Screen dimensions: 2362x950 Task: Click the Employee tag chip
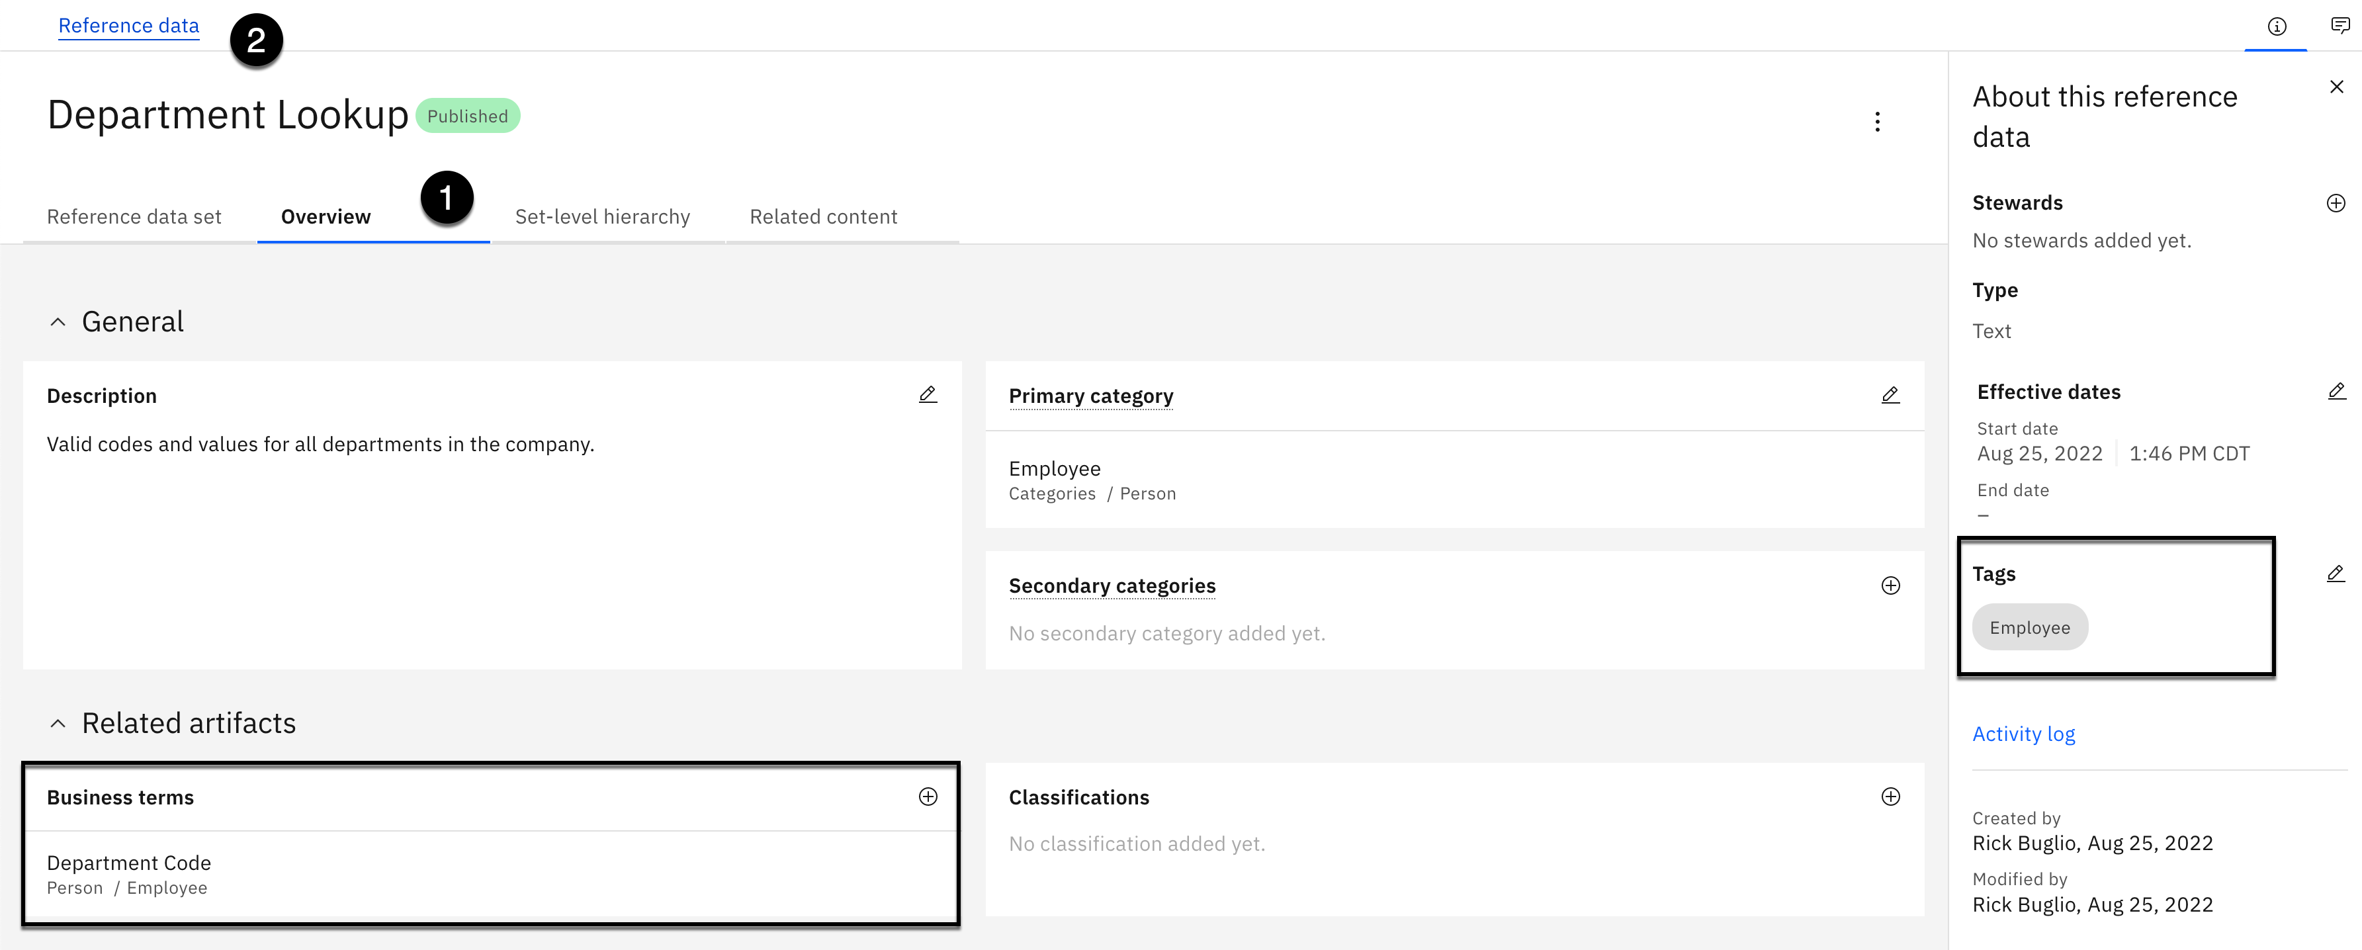[x=2029, y=627]
